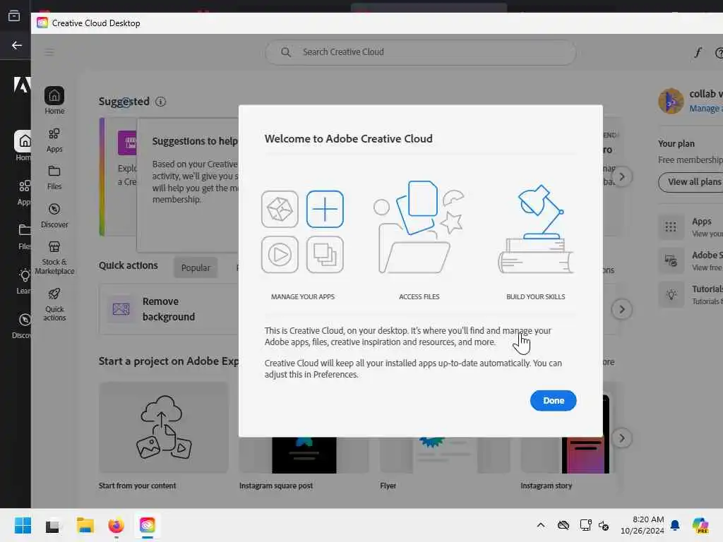
Task: Open Stock & Marketplace in sidebar
Action: pyautogui.click(x=54, y=258)
